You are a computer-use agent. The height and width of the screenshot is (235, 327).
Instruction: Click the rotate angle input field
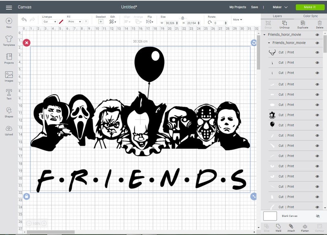pyautogui.click(x=219, y=23)
